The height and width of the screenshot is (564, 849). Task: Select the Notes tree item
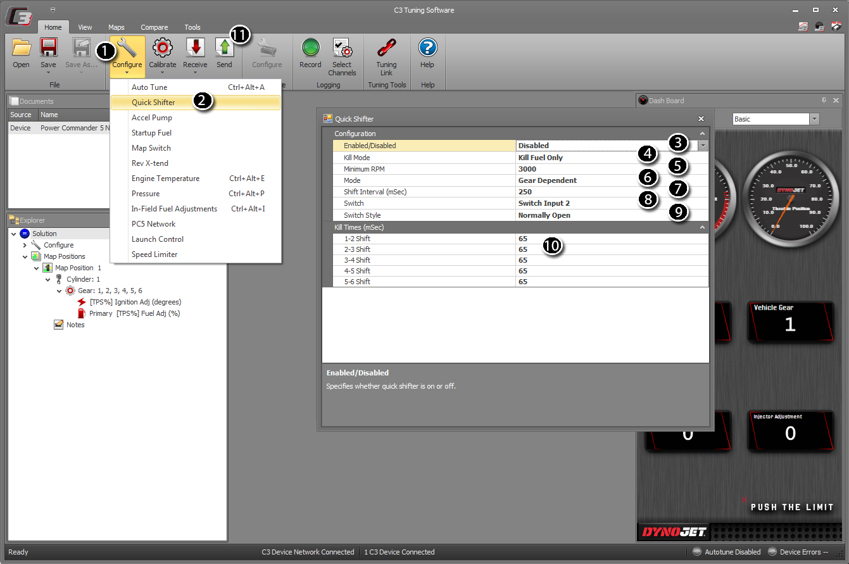[x=75, y=325]
